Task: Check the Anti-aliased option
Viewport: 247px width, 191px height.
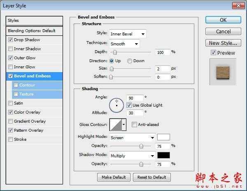Action: coord(134,125)
